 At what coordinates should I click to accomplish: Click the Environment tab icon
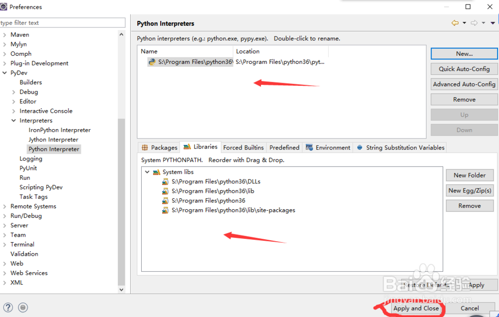click(309, 147)
